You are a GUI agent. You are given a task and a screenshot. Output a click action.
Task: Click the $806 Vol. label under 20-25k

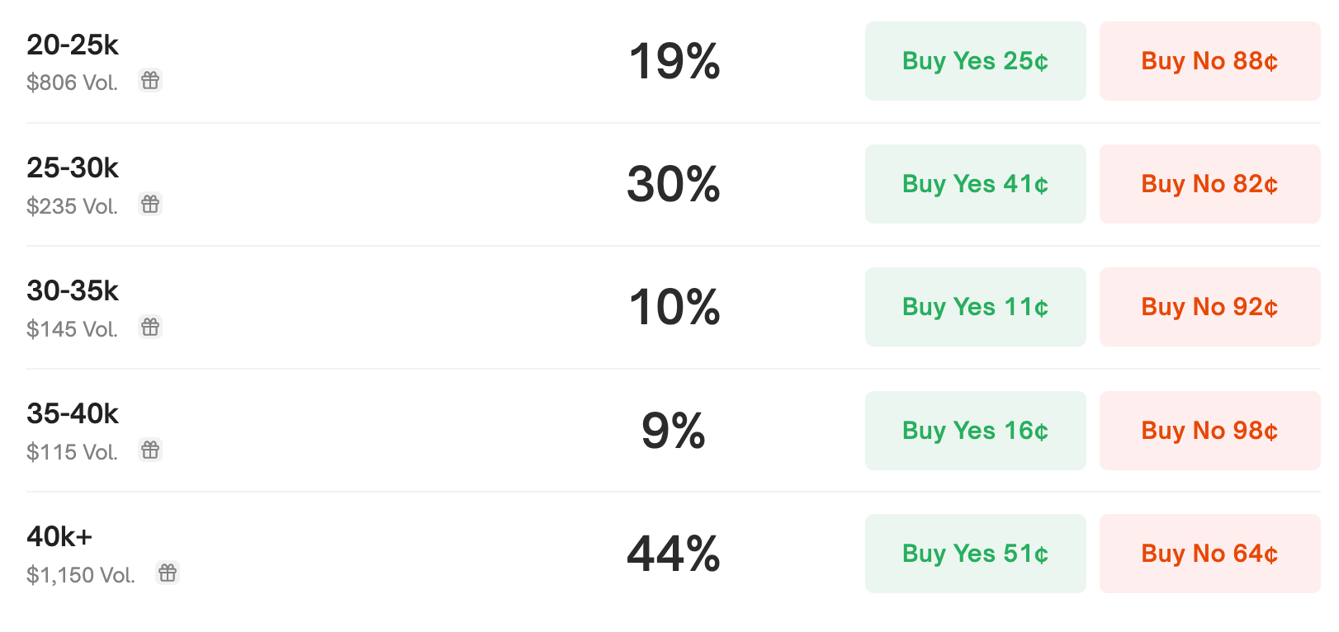72,82
